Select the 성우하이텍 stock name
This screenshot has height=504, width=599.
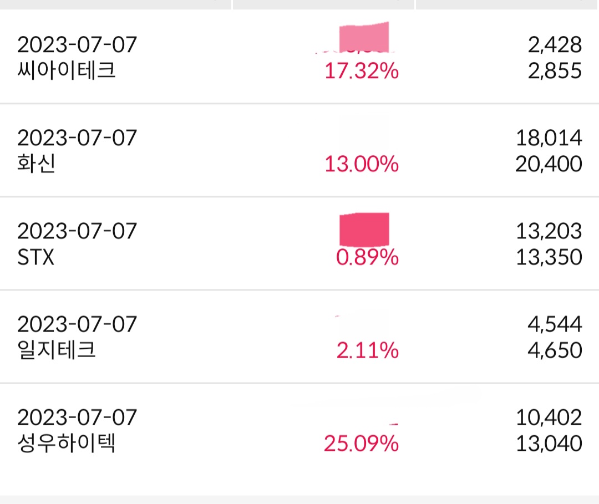click(67, 444)
